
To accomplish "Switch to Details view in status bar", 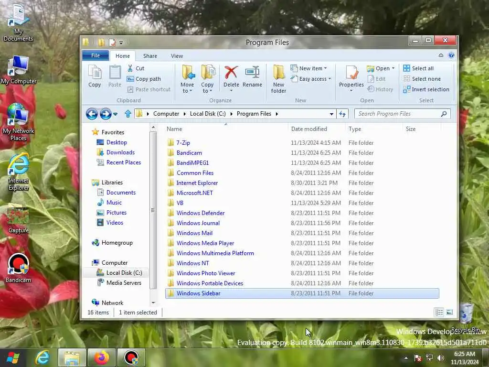I will 439,313.
